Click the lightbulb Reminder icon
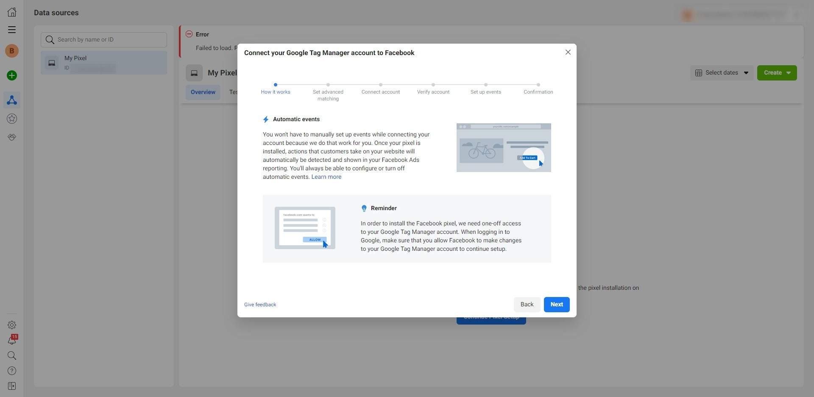The height and width of the screenshot is (397, 814). 364,208
